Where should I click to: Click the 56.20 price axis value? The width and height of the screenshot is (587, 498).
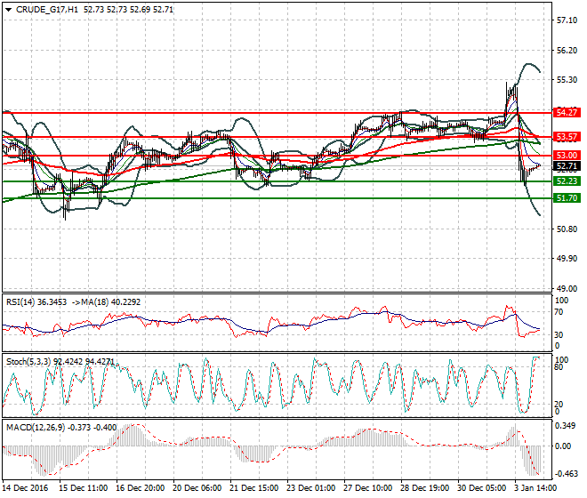[567, 50]
